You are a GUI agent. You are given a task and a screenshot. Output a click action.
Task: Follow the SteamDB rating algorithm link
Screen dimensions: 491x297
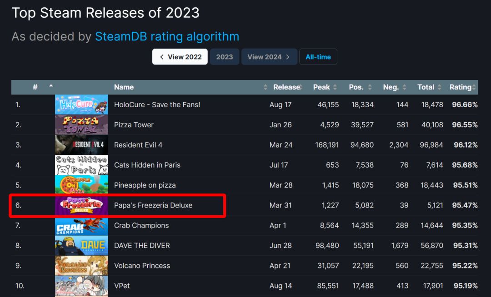[x=167, y=36]
